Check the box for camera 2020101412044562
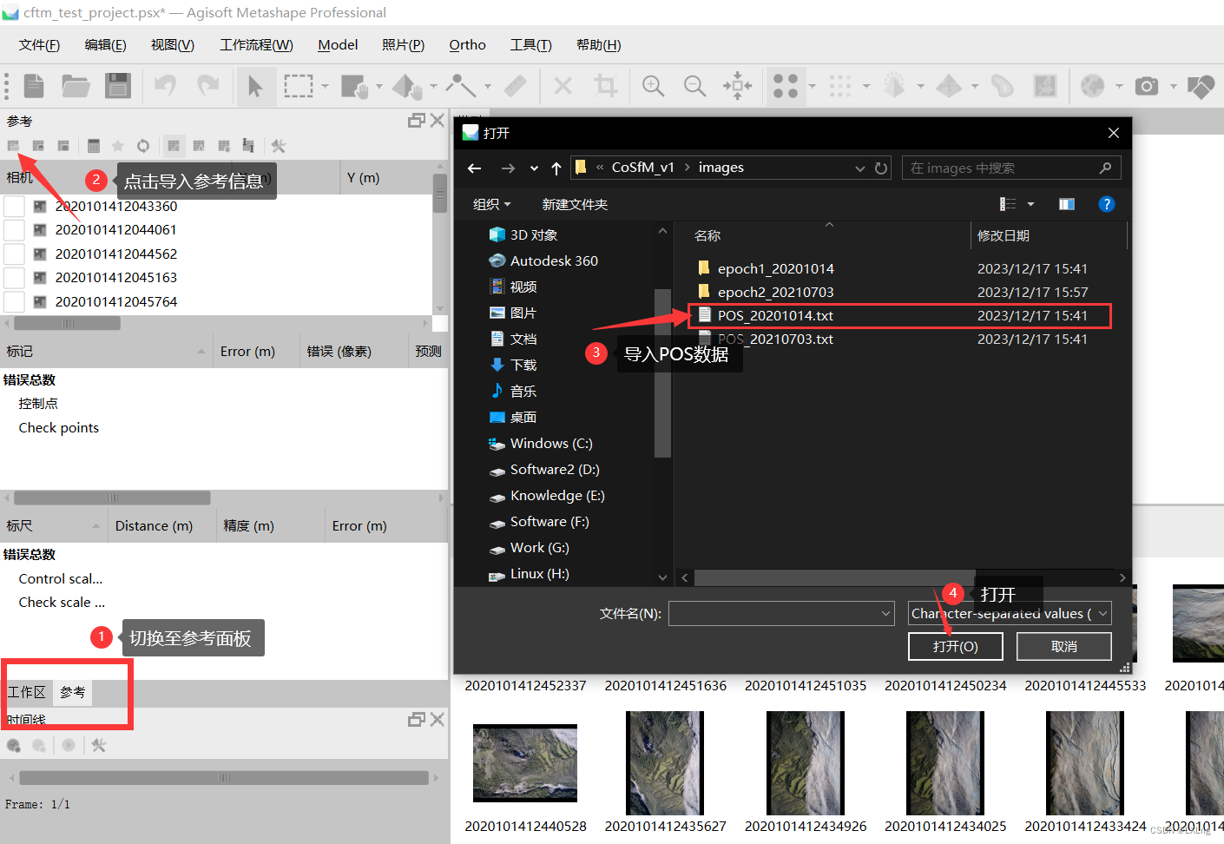Screen dimensions: 1224x844 click(x=14, y=254)
